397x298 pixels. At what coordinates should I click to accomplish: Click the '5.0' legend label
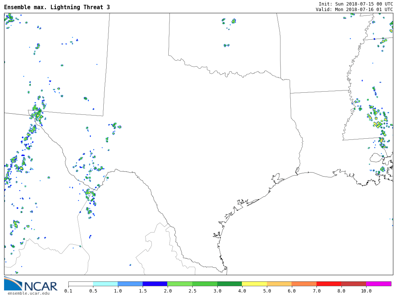point(267,291)
